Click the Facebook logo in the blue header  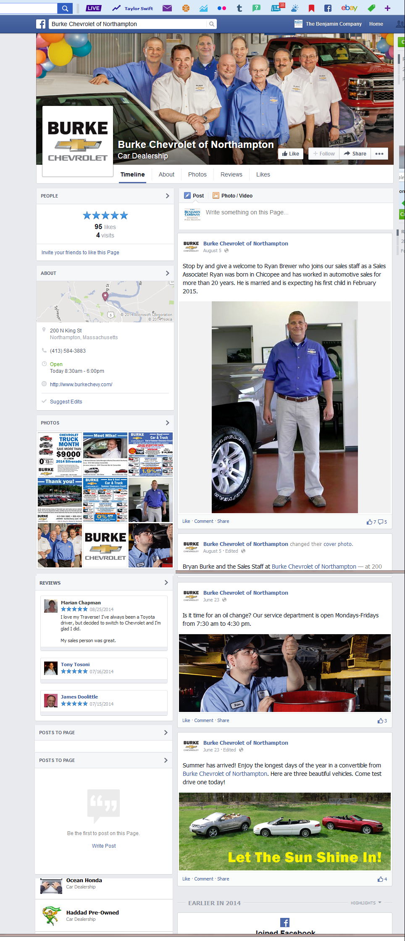coord(41,24)
